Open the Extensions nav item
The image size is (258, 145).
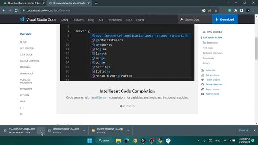(x=114, y=20)
